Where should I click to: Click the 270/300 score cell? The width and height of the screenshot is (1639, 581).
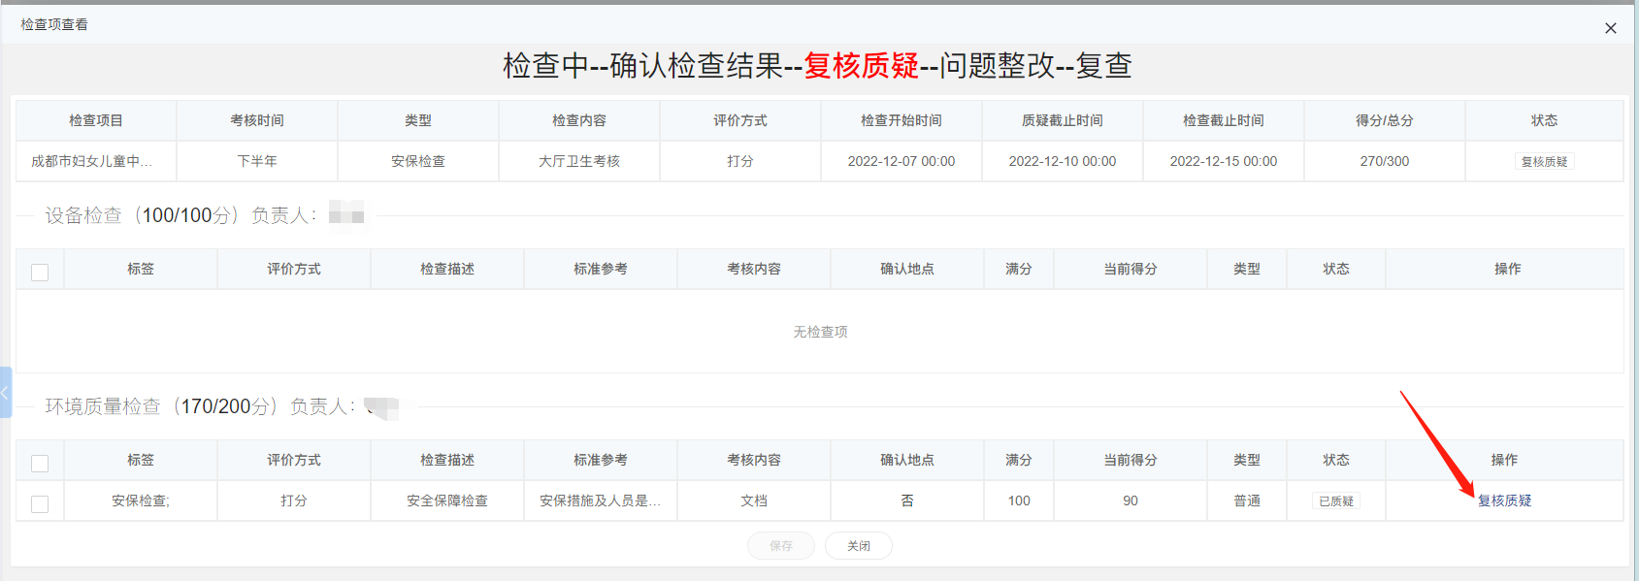1385,161
